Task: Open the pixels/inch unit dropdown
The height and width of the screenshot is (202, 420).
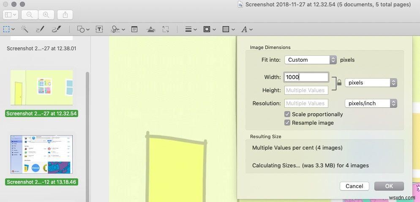Action: [371, 104]
